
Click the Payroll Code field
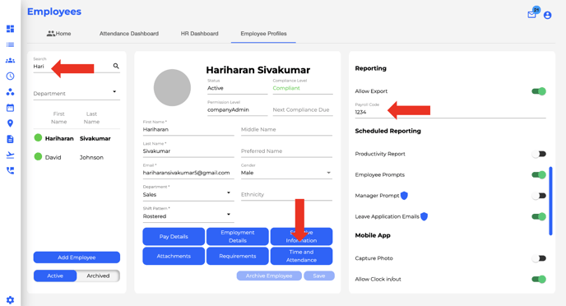tap(450, 112)
